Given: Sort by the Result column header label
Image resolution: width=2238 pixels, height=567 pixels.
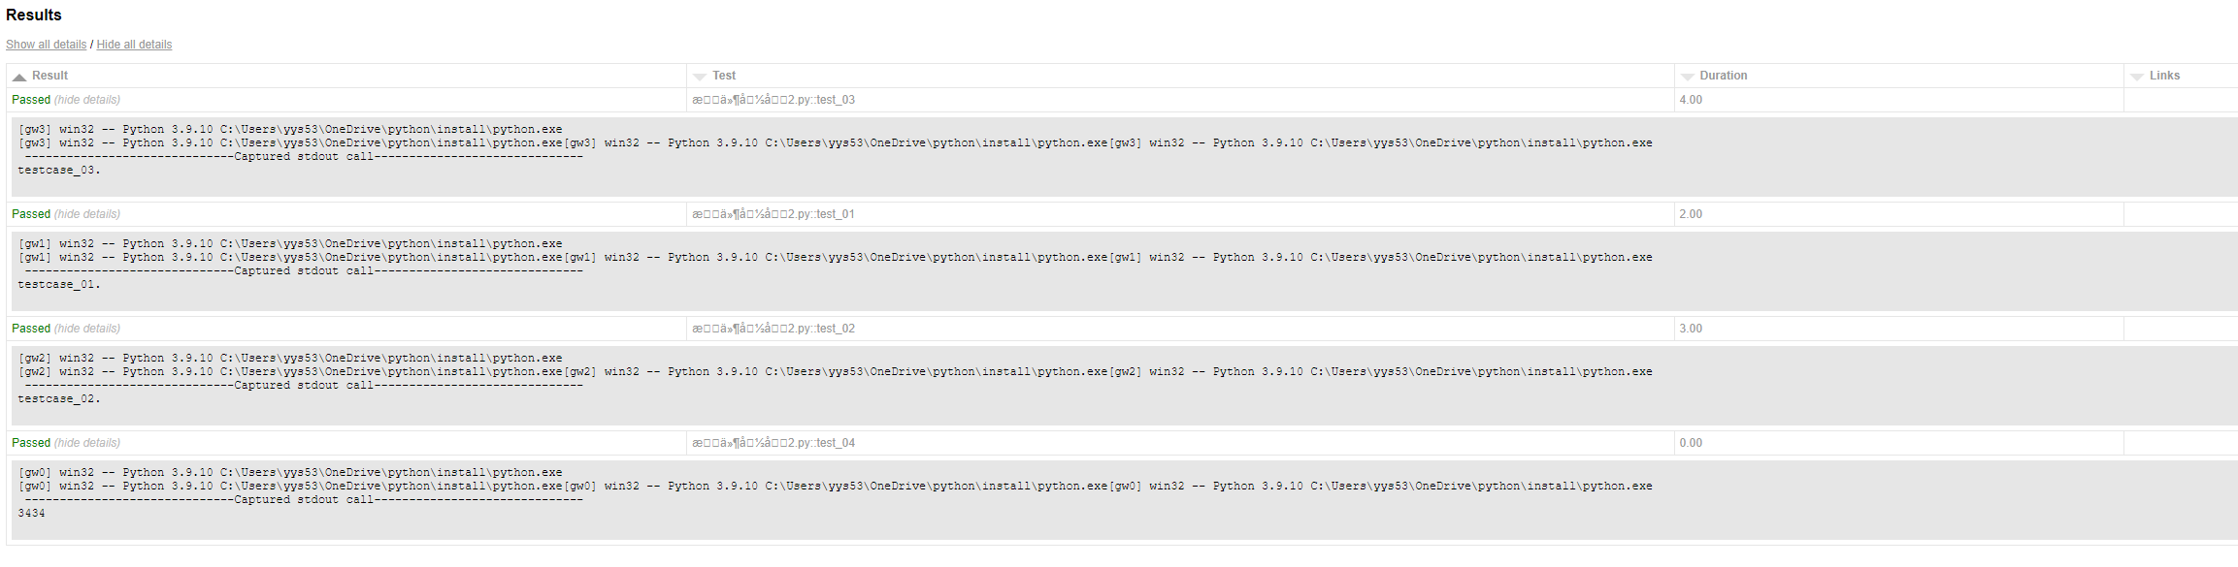Looking at the screenshot, I should point(49,76).
